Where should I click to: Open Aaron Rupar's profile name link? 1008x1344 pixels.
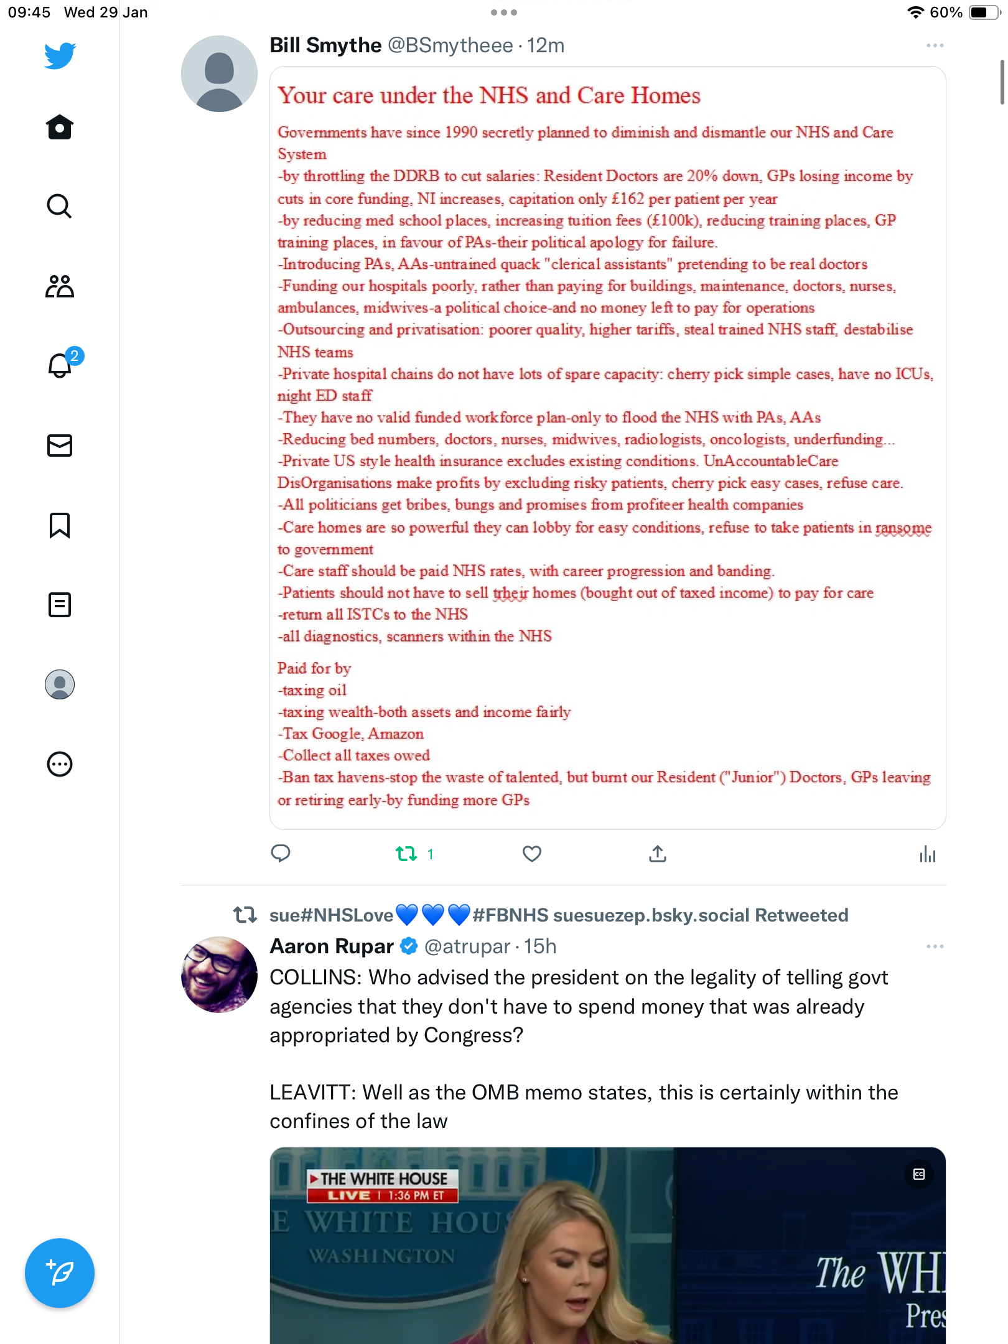click(x=332, y=946)
